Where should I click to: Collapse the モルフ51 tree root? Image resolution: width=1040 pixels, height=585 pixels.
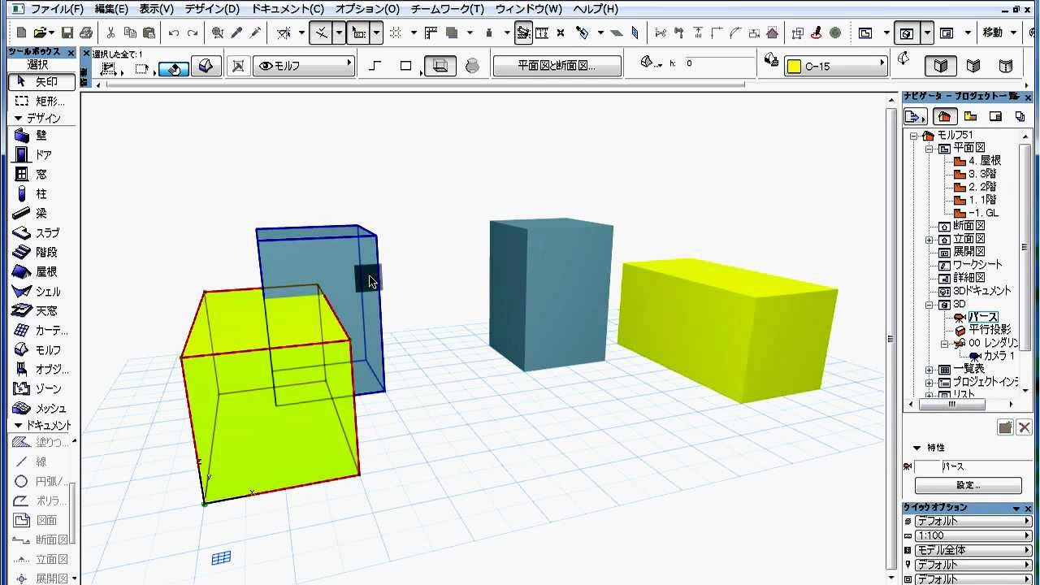pyautogui.click(x=914, y=136)
